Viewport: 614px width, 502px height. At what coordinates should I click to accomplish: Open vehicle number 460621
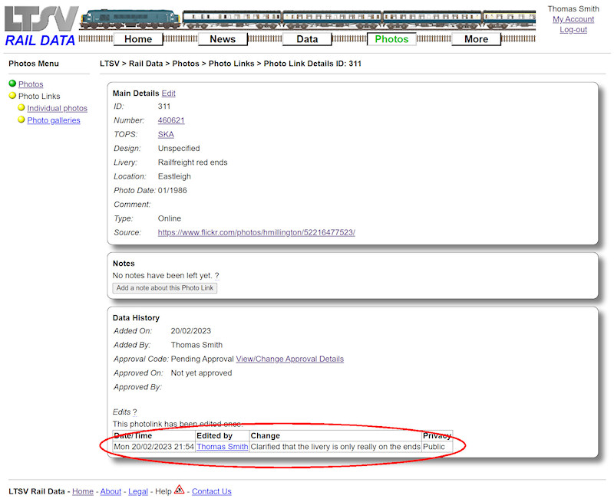click(170, 120)
